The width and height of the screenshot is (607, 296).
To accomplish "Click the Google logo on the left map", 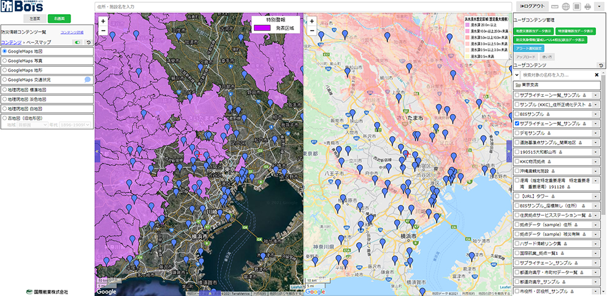I will click(106, 292).
